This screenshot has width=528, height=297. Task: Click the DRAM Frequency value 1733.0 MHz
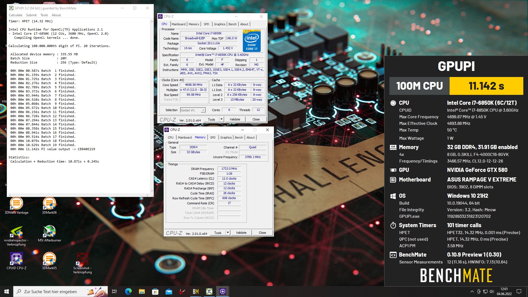tap(229, 169)
